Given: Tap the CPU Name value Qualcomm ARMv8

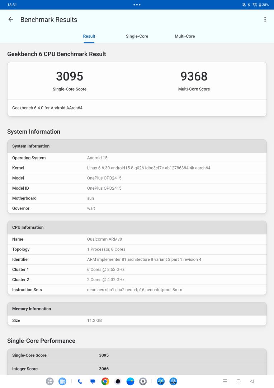Looking at the screenshot, I should tap(104, 239).
